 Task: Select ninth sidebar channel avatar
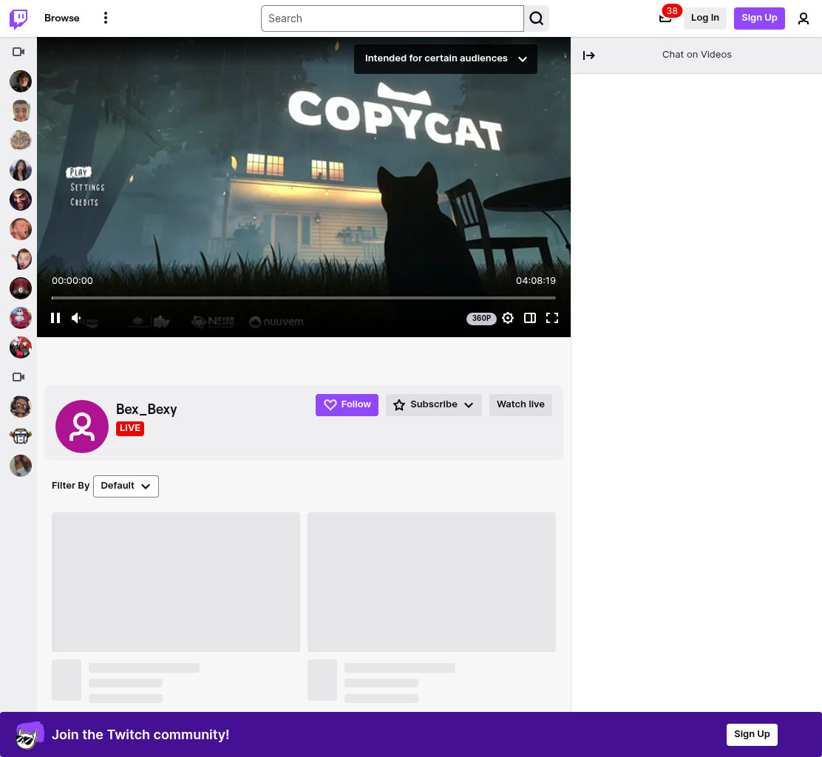[x=21, y=318]
